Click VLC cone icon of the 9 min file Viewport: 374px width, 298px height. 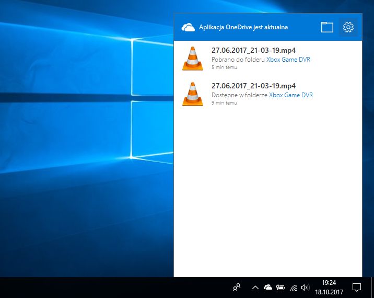tap(193, 94)
